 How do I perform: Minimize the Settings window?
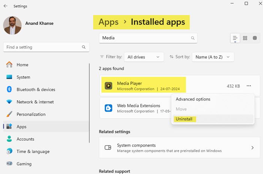point(232,3)
